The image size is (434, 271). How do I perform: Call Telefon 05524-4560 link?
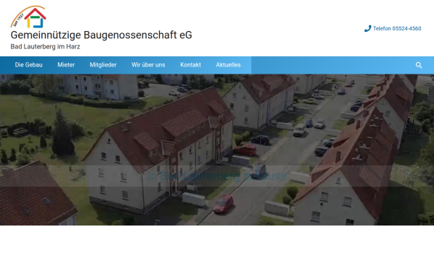[397, 28]
